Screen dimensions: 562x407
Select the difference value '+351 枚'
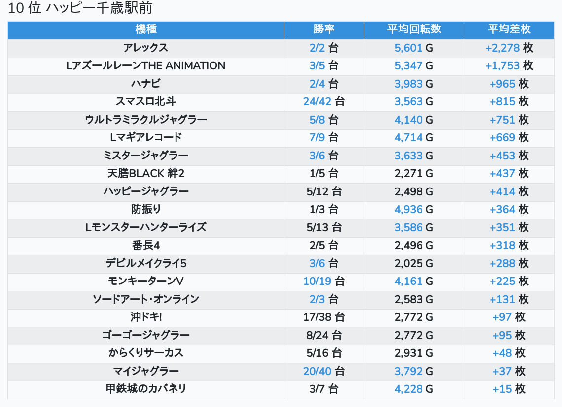coord(509,227)
